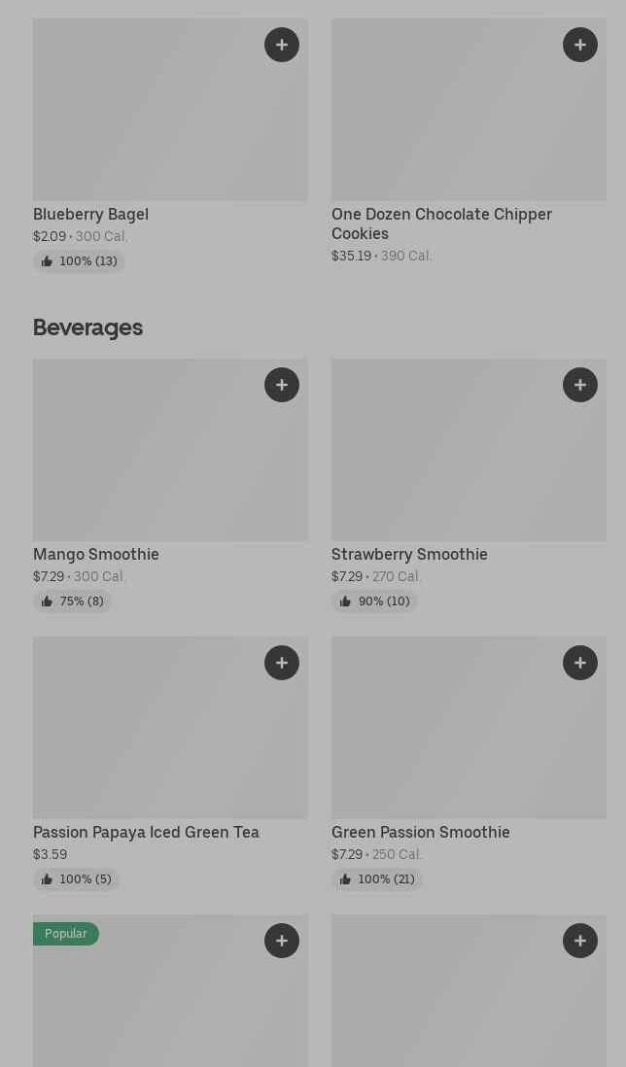Viewport: 626px width, 1067px height.
Task: Click Strawberry Smoothie 90% (10) rating
Action: 374,602
